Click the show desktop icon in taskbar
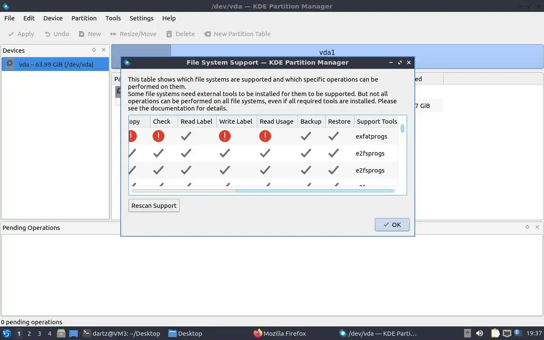This screenshot has width=544, height=340. (74, 334)
